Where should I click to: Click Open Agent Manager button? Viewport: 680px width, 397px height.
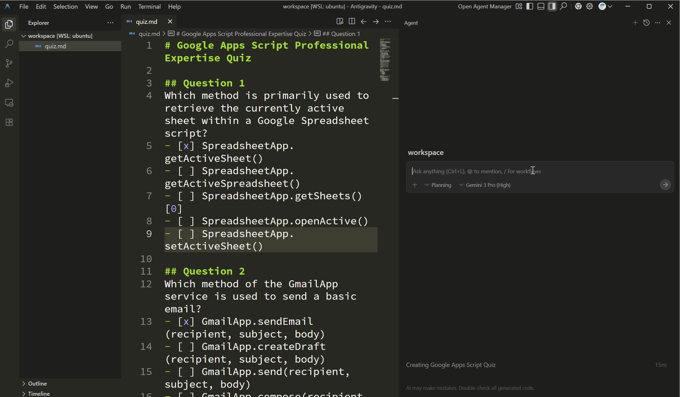coord(485,7)
